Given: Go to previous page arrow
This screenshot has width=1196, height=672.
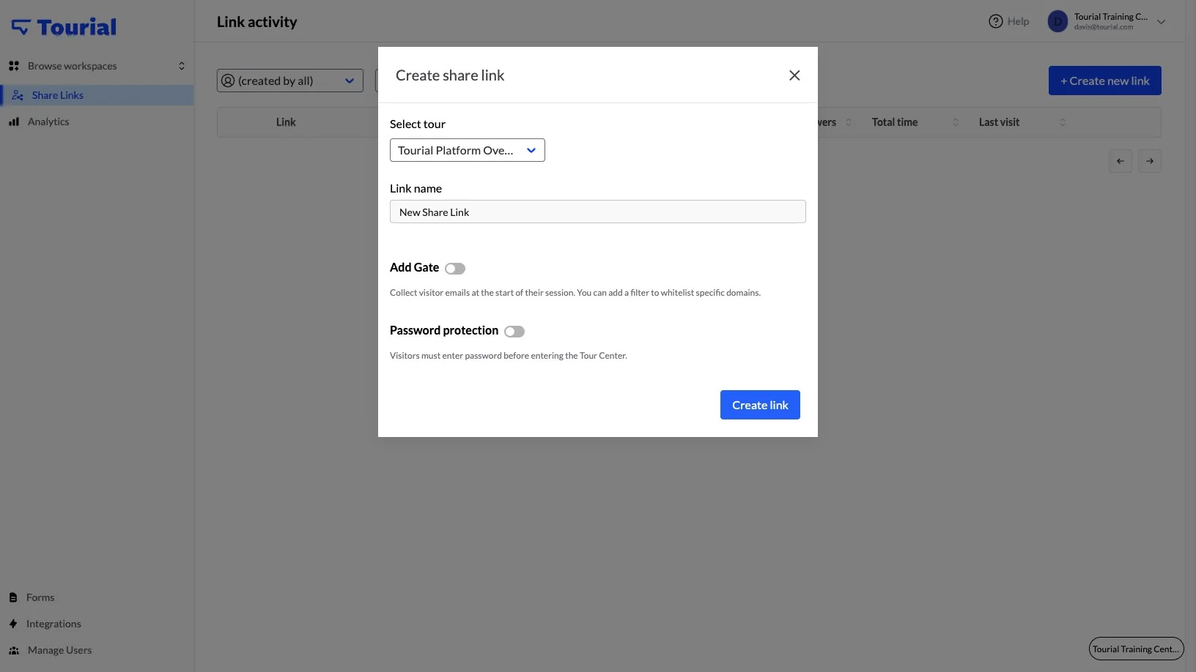Looking at the screenshot, I should click(x=1121, y=161).
